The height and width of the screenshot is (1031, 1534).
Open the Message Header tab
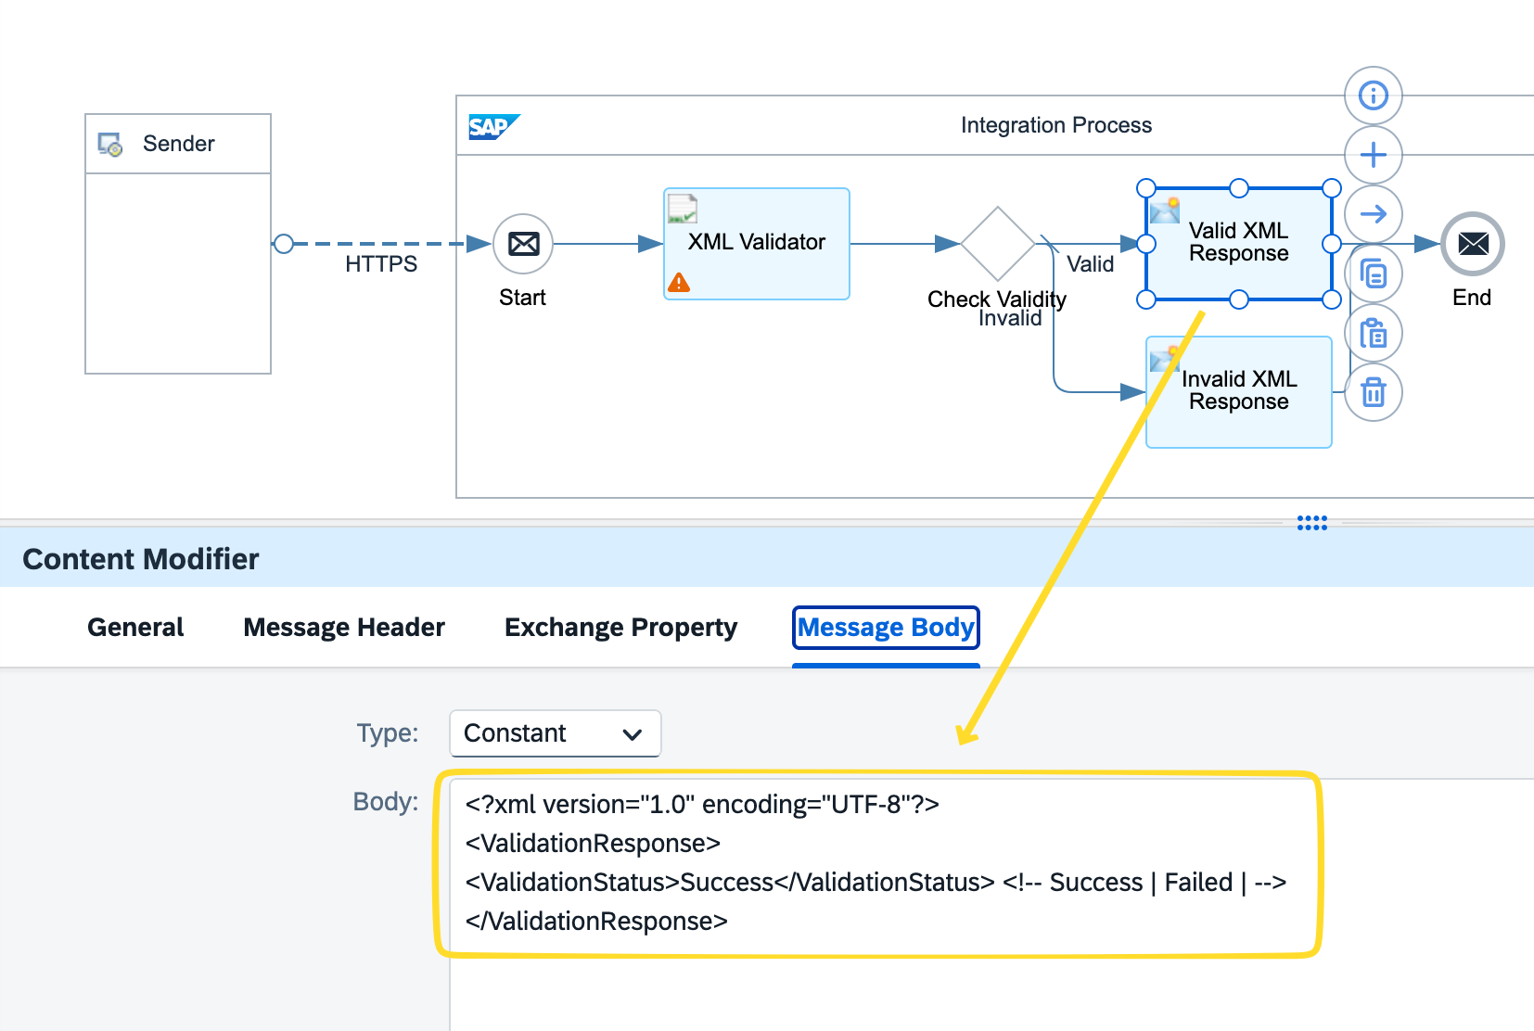[x=343, y=627]
